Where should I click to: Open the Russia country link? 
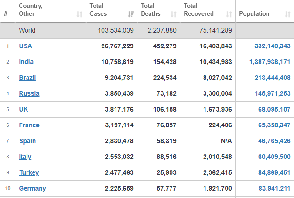(29, 93)
